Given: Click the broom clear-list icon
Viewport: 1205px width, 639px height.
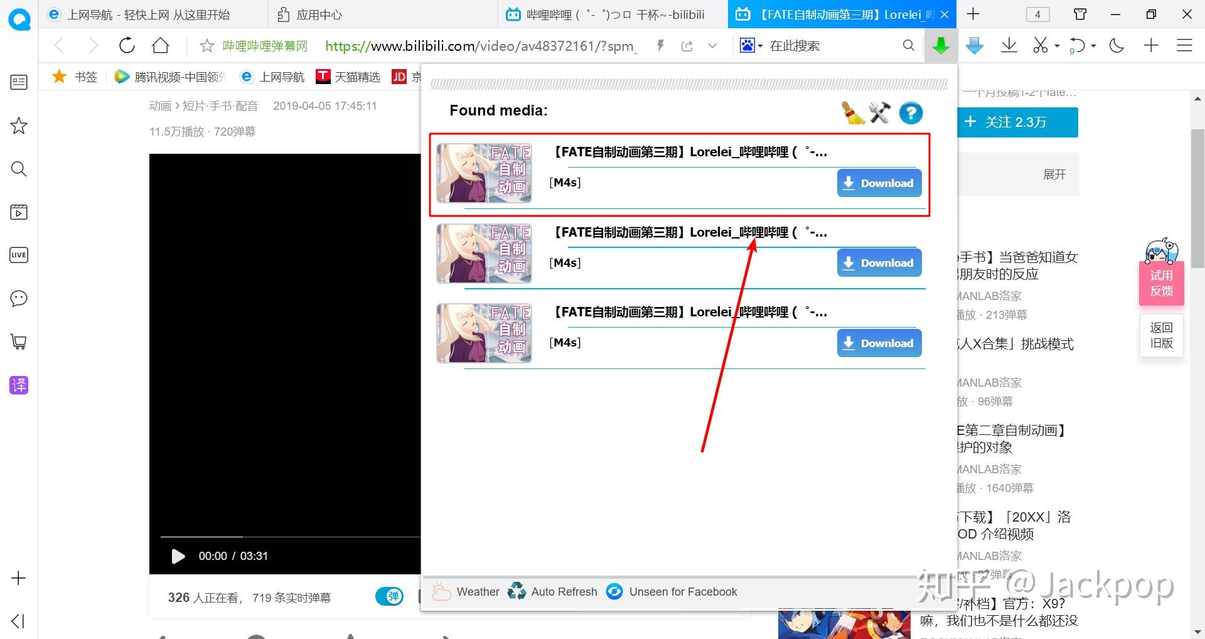Looking at the screenshot, I should pos(853,113).
